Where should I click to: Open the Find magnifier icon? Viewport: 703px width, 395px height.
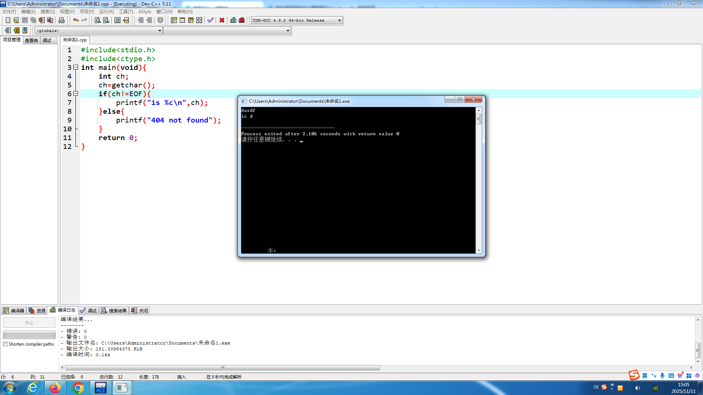[x=97, y=20]
